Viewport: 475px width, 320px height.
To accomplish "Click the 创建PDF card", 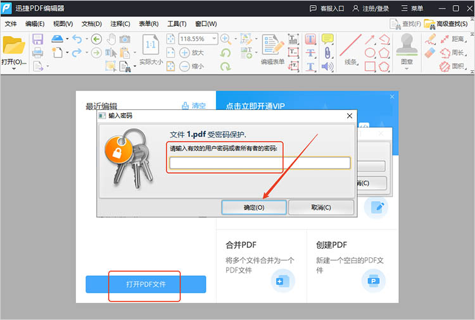I will coord(353,266).
